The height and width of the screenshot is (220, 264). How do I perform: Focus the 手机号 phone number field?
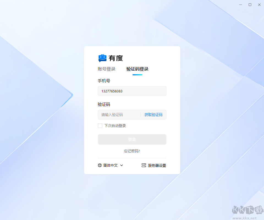[132, 91]
